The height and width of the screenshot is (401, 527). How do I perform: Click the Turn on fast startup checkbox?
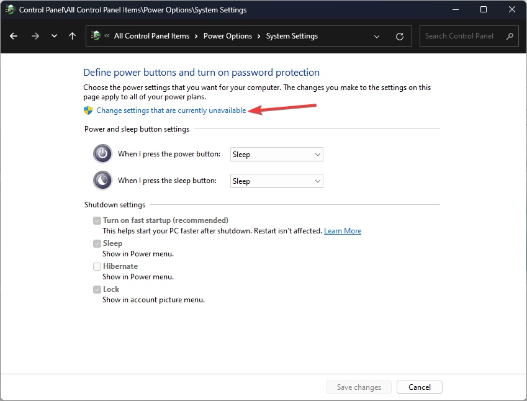(97, 220)
